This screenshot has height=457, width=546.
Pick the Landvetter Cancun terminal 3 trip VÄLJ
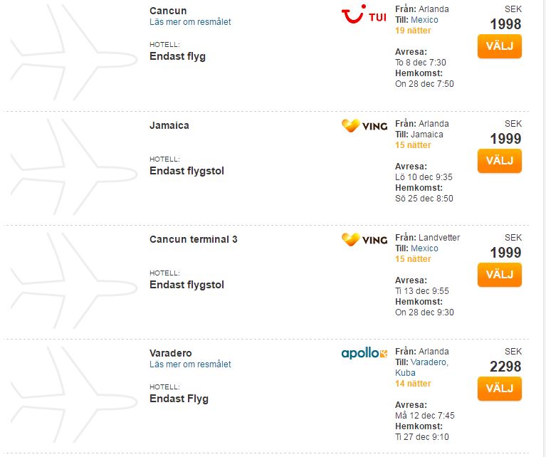499,275
